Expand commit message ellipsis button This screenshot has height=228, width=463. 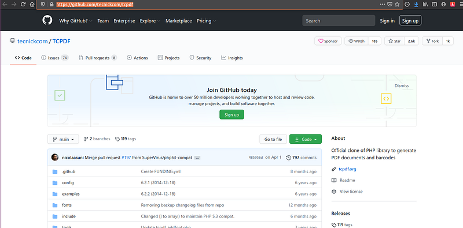pyautogui.click(x=197, y=158)
